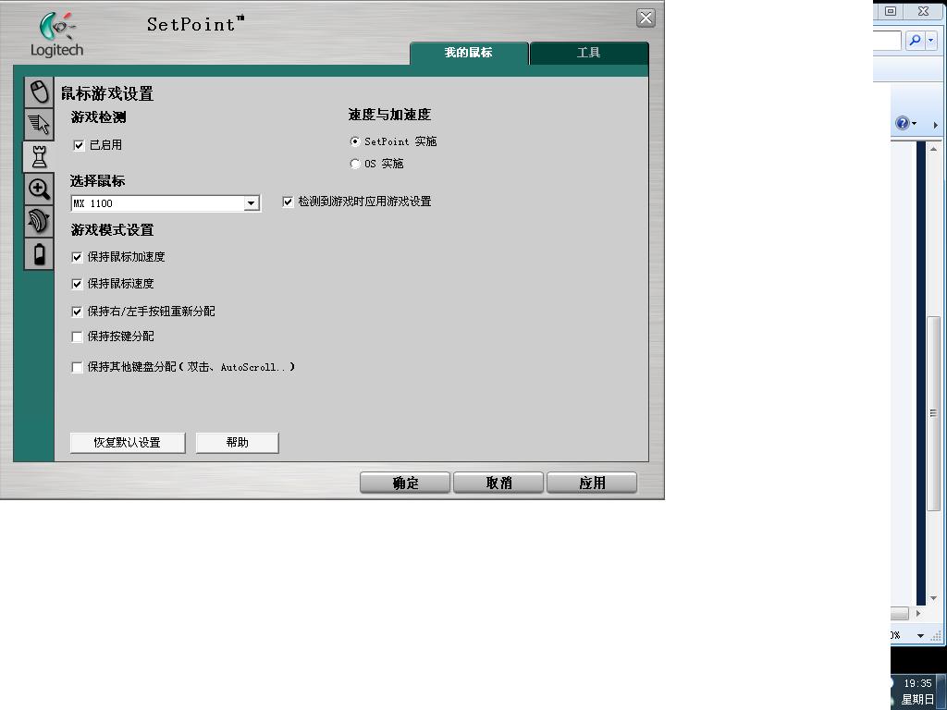点击 应用 按钮
This screenshot has height=710, width=947.
[591, 482]
